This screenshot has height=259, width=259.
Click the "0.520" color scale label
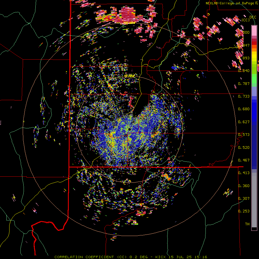click(x=244, y=148)
